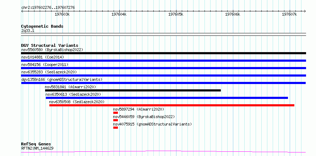316x156 pixels.
Task: Select the magenta RFTN2 gene track line
Action: point(163,151)
